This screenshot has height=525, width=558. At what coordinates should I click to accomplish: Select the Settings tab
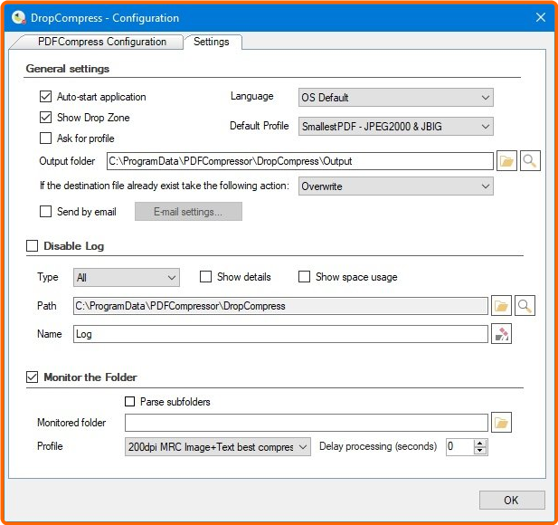(212, 42)
